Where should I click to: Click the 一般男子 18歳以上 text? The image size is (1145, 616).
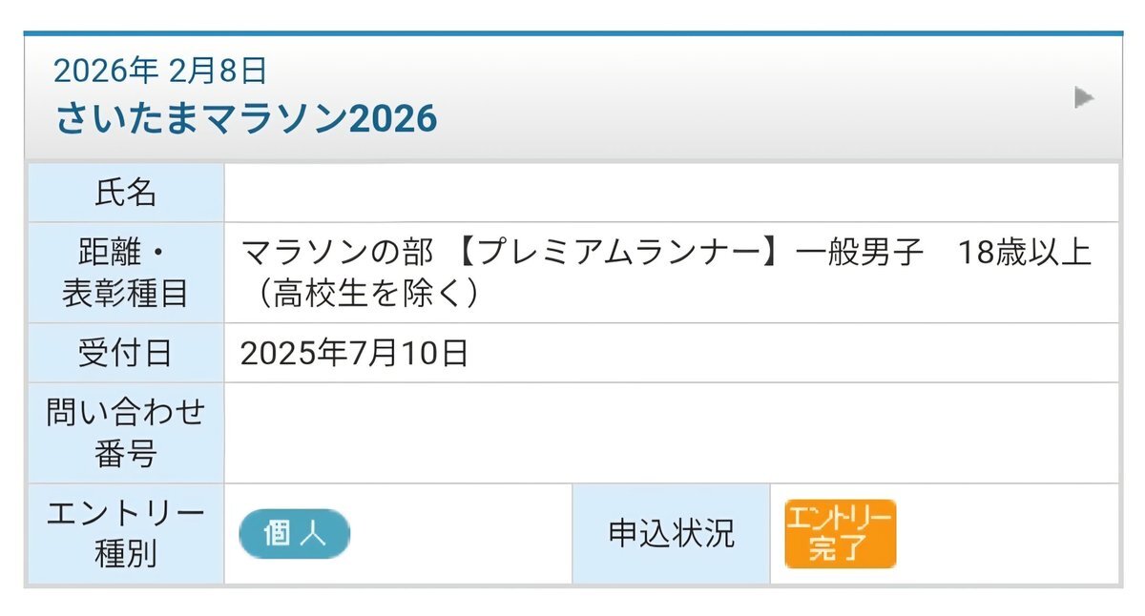(x=943, y=253)
